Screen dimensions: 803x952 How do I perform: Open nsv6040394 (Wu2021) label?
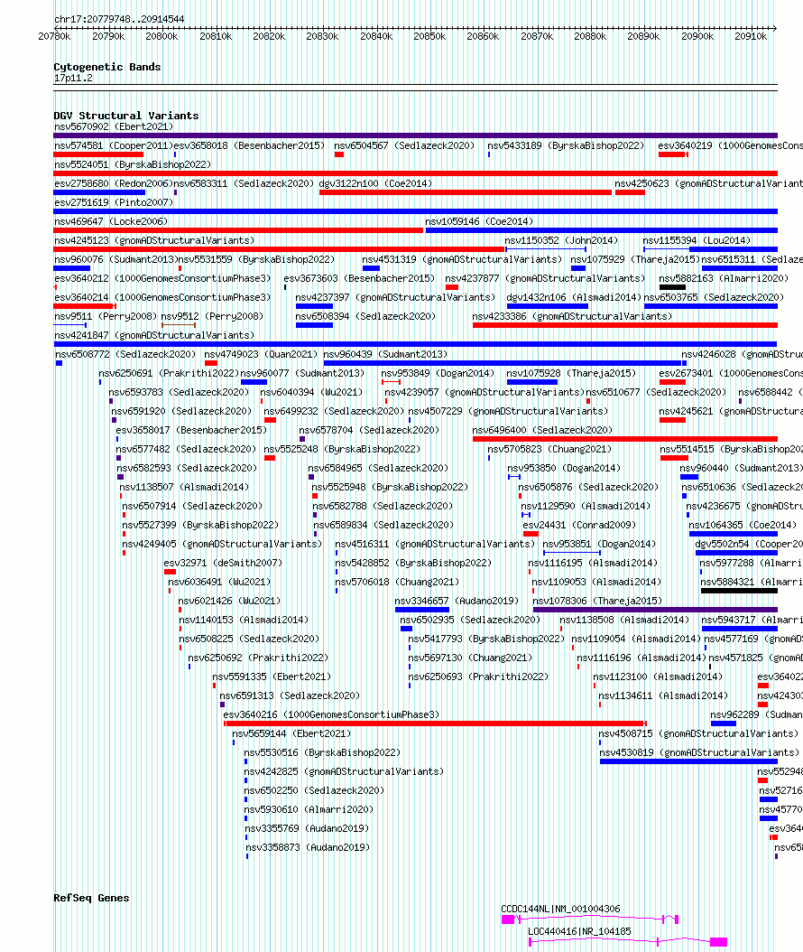coord(312,392)
